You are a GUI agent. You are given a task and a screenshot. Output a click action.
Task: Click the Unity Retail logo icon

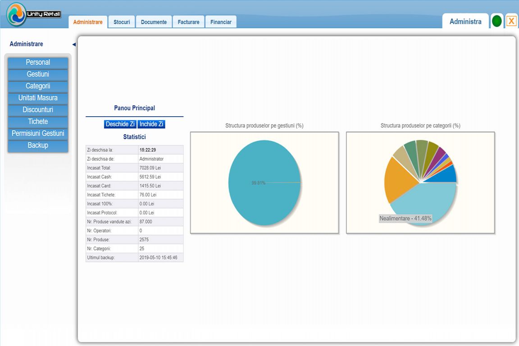point(16,14)
